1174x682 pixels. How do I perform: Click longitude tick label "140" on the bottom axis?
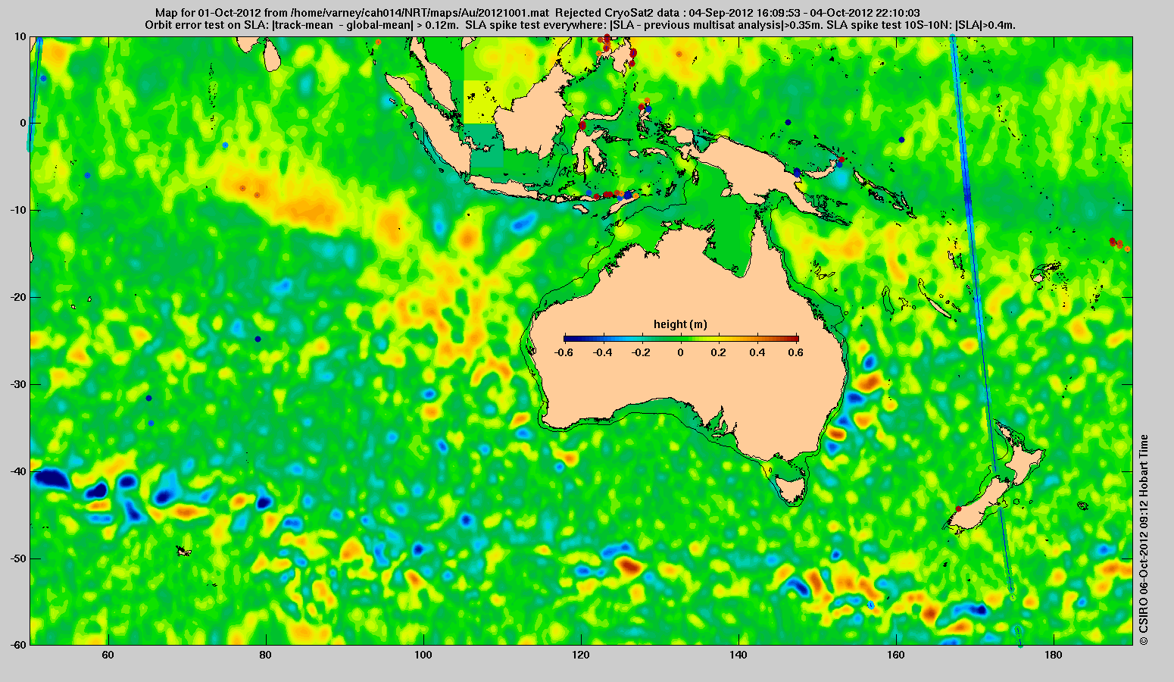(739, 654)
